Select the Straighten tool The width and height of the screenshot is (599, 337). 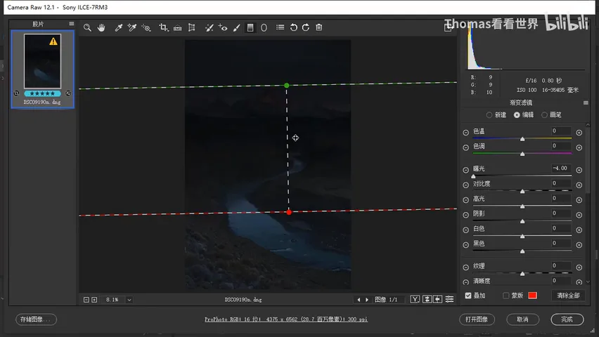pyautogui.click(x=178, y=27)
